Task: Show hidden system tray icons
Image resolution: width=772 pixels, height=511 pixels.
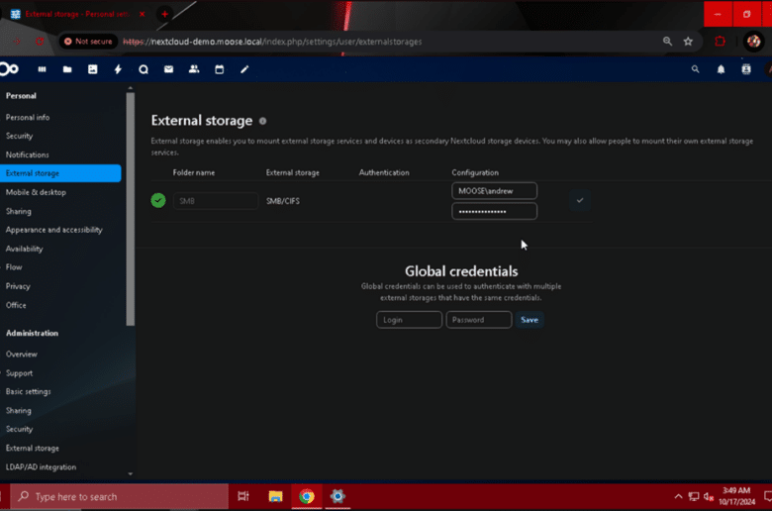Action: coord(678,496)
